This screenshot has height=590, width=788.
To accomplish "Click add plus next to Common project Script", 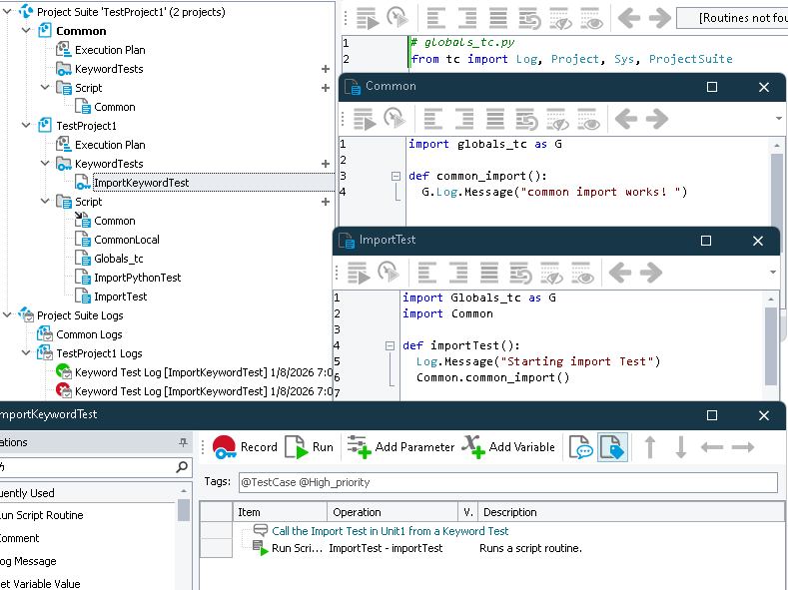I will 326,88.
